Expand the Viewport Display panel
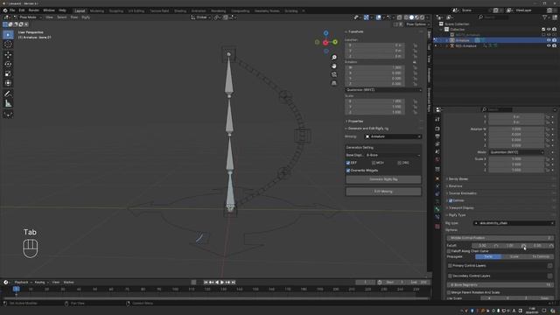 point(461,208)
